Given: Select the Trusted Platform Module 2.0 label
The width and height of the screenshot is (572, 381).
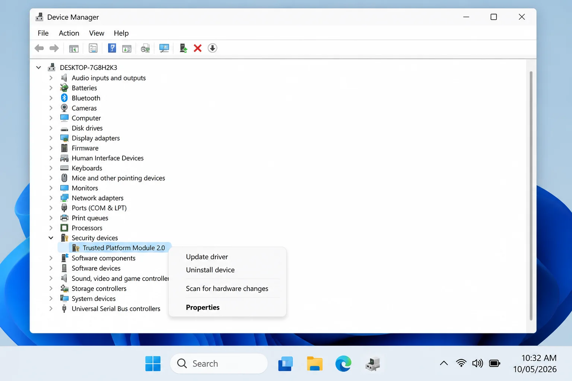Looking at the screenshot, I should (x=124, y=248).
